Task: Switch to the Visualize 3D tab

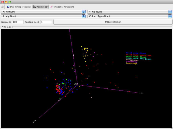Action: point(40,7)
